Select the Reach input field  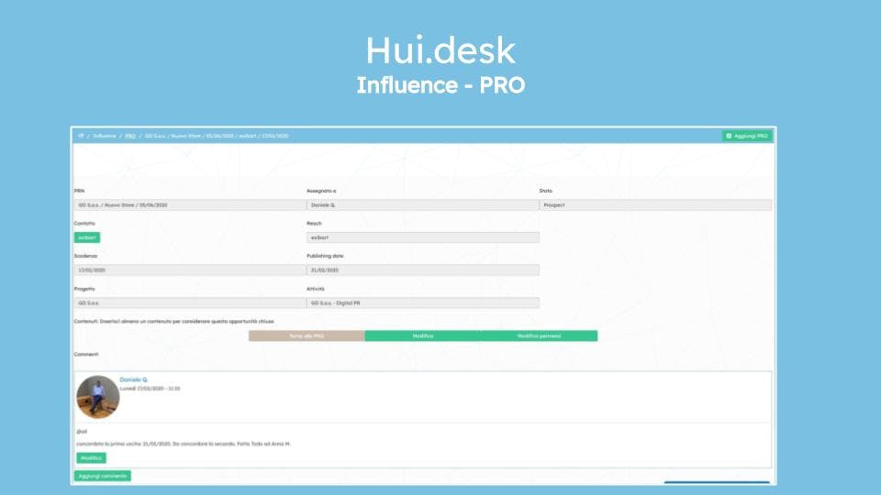click(x=422, y=238)
